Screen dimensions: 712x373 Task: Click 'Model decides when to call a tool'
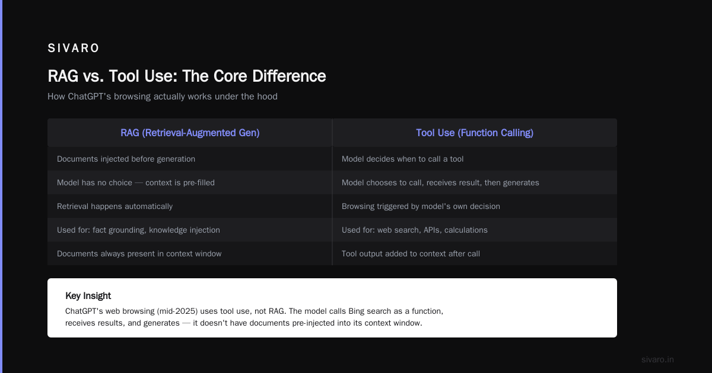click(475, 159)
